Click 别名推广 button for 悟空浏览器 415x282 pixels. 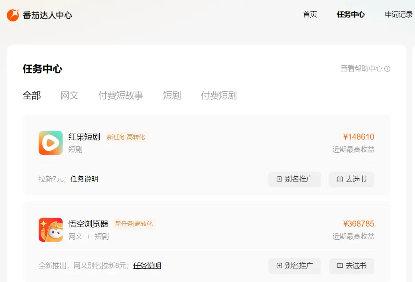295,266
